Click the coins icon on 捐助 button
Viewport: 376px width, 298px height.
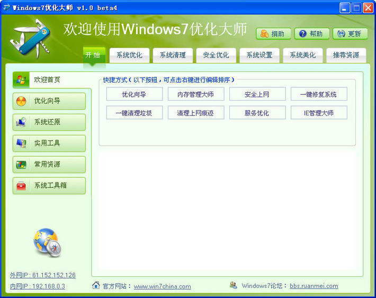click(x=264, y=34)
